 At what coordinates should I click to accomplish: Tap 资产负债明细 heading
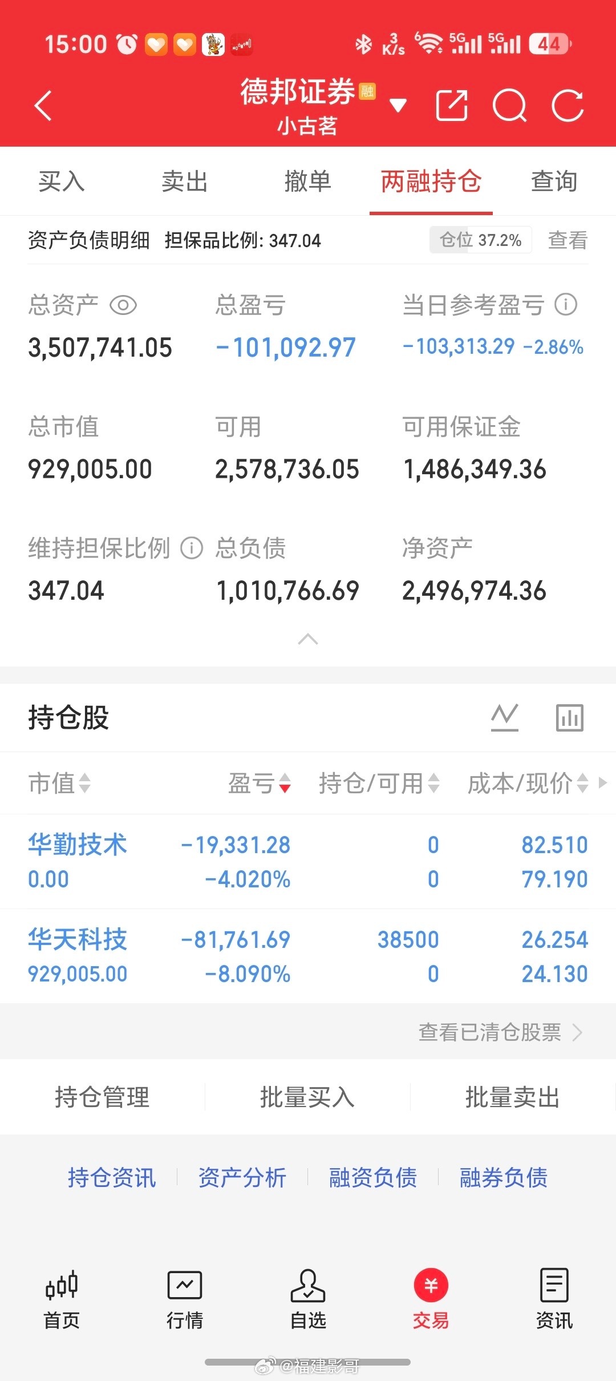pos(89,240)
